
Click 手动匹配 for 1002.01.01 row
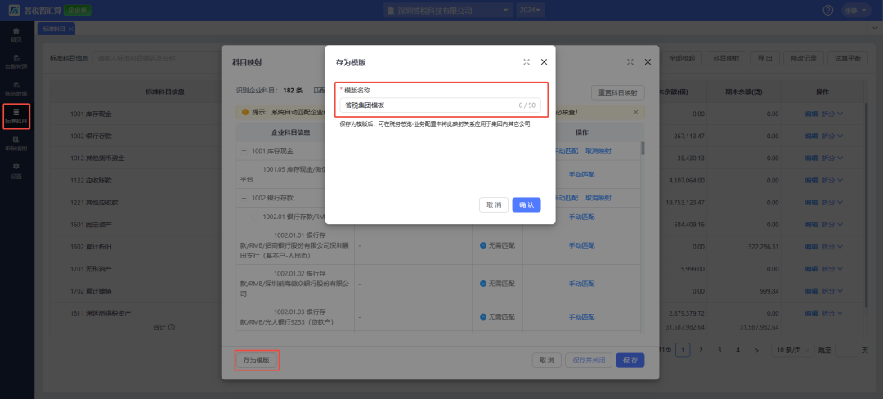tap(582, 245)
